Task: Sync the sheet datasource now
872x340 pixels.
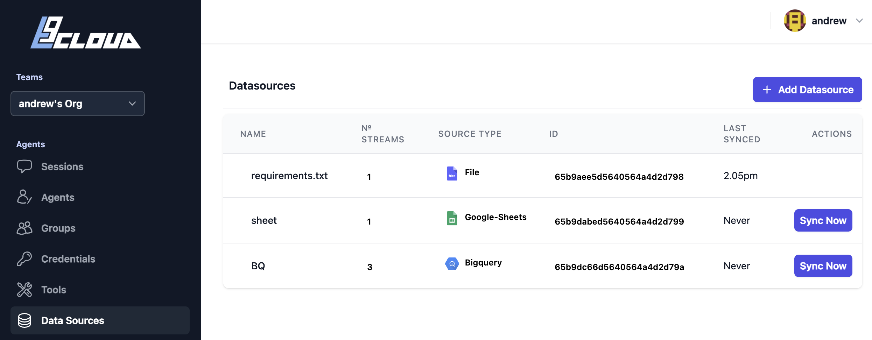Action: (823, 220)
